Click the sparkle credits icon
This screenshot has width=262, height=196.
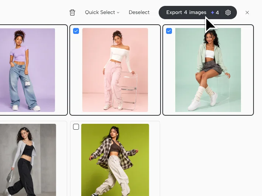[x=213, y=13]
